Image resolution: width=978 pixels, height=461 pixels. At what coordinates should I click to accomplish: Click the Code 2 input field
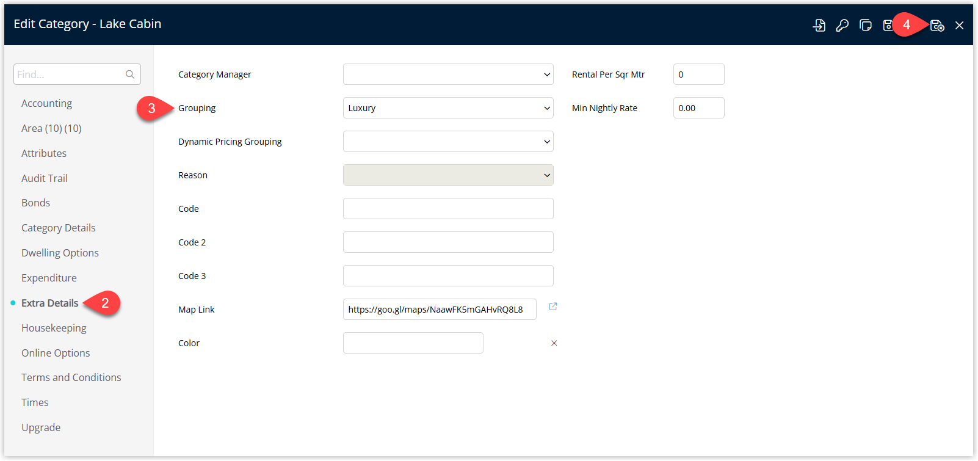coord(448,242)
